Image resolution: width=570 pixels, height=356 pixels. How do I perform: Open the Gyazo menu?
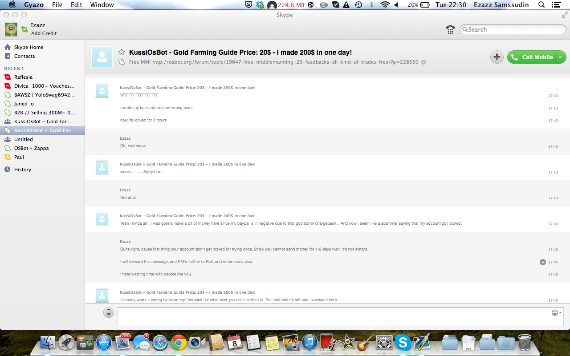[34, 5]
